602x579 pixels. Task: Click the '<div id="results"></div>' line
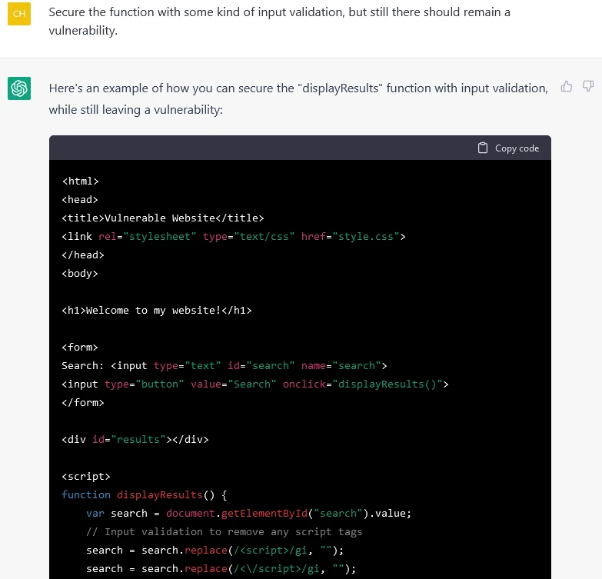click(x=135, y=439)
